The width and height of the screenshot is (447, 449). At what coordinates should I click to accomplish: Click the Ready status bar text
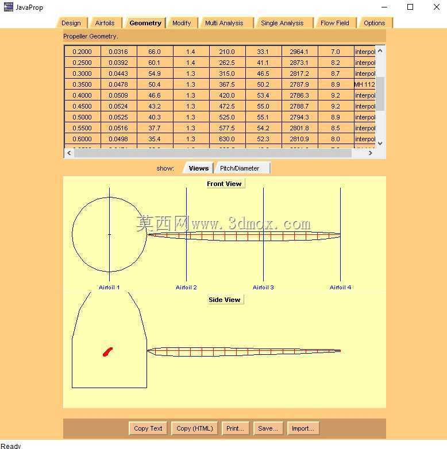coord(10,446)
